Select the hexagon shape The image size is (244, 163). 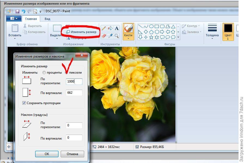click(157, 32)
